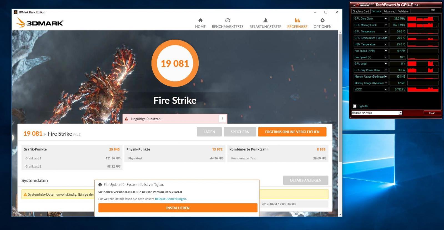444x230 pixels.
Task: Click the DETAILS ANZEIGEN button
Action: pos(306,180)
